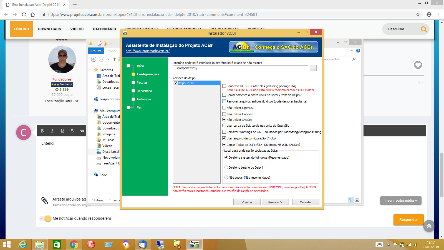Viewport: 444px width, 250px height.
Task: Click paperclip attach files icon
Action: 44,201
